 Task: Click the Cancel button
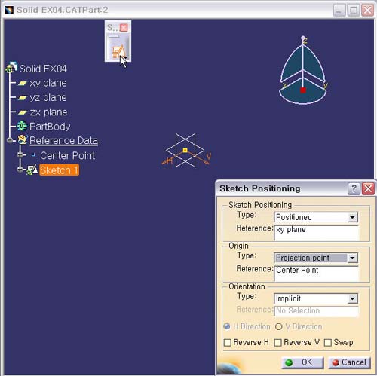[x=349, y=362]
